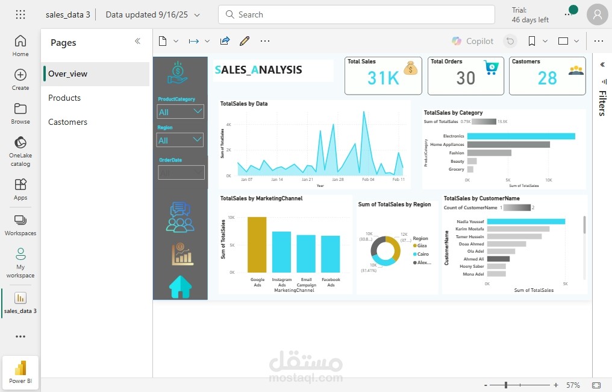Screen dimensions: 612x392
Task: Select the Home Appliances category bar
Action: click(x=508, y=145)
